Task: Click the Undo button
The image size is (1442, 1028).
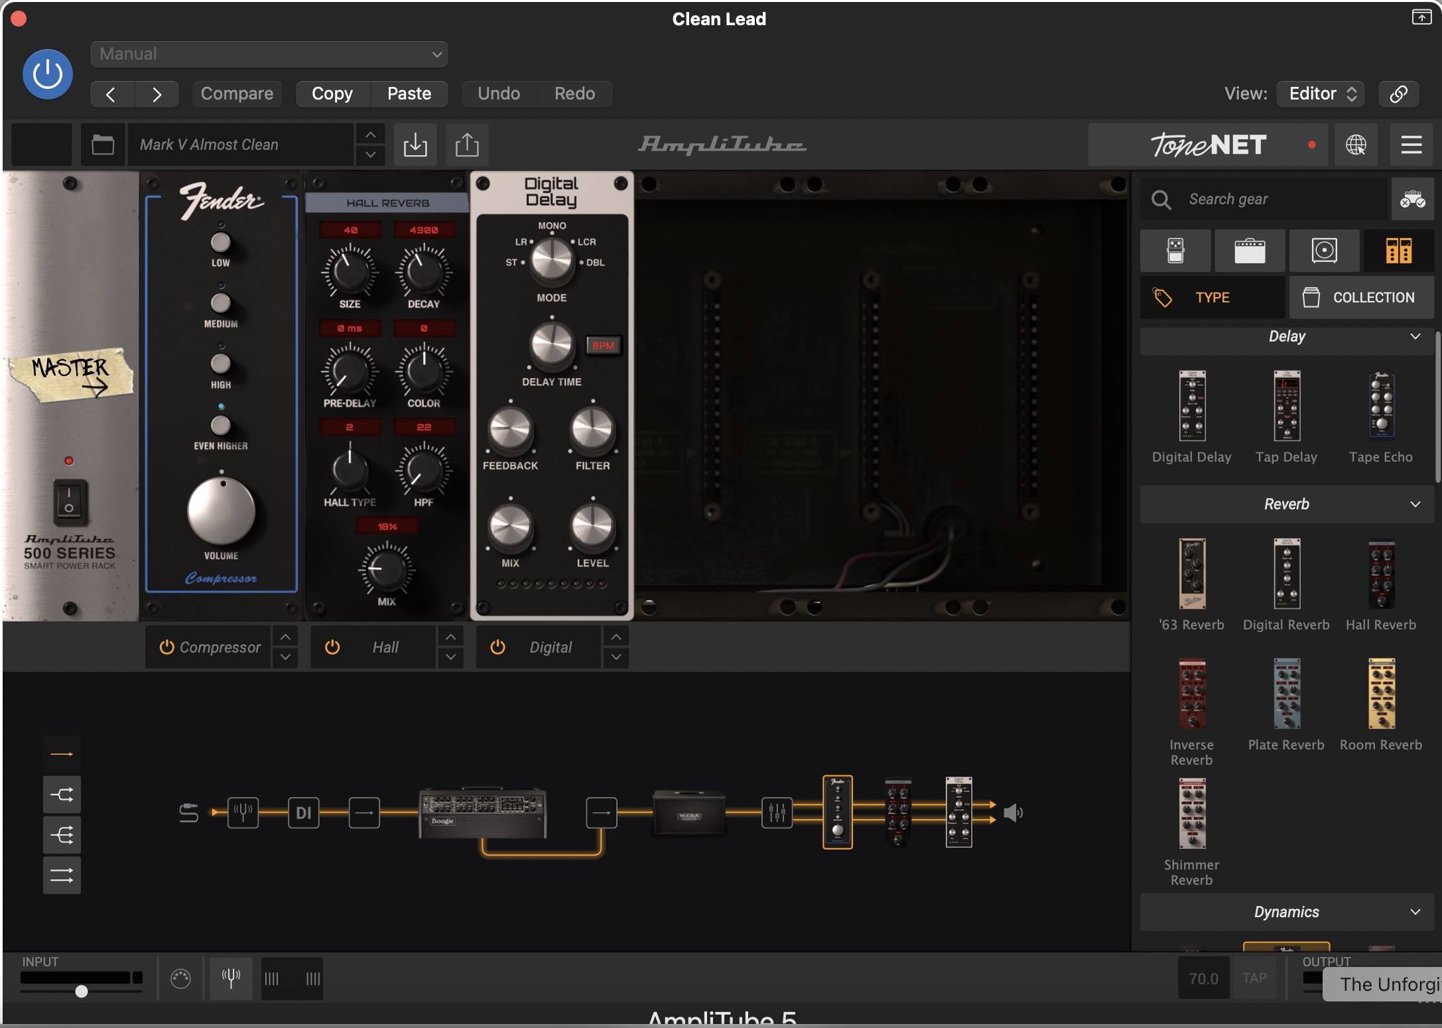Action: (x=499, y=94)
